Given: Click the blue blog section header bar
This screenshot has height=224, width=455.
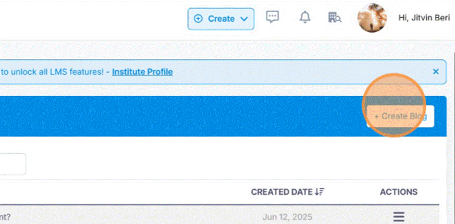Looking at the screenshot, I should click(182, 116).
